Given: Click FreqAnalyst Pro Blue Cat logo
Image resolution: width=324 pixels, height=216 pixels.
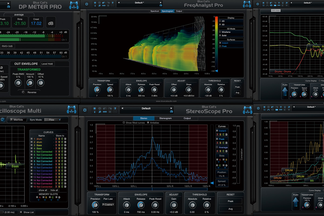Looking at the screenshot, I should coord(247,5).
